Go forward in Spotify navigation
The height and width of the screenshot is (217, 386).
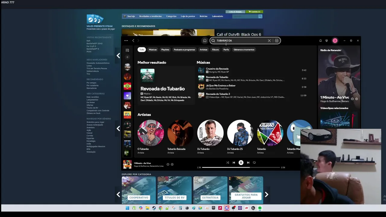pyautogui.click(x=138, y=41)
